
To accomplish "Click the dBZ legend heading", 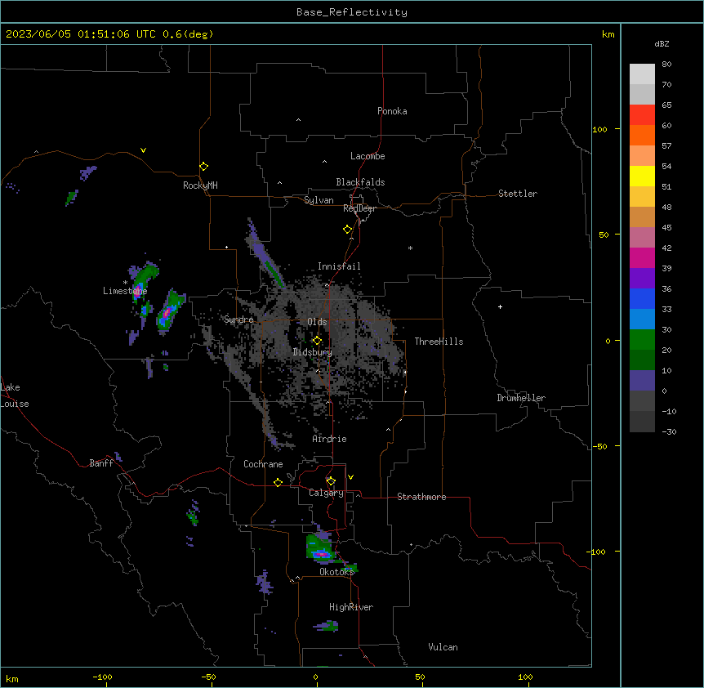I will point(662,43).
